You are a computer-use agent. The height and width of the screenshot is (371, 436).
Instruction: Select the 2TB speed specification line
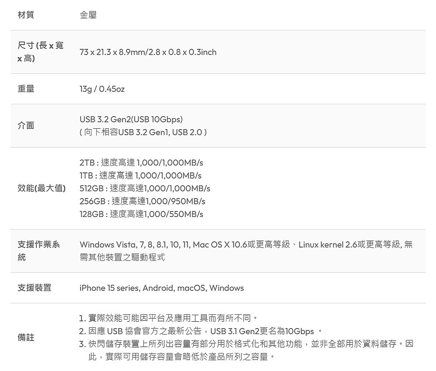141,162
